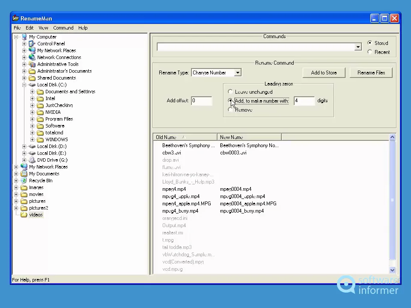This screenshot has height=308, width=411.
Task: Select file mpeg4_berry.mp4 in Old Name list
Action: [x=180, y=211]
